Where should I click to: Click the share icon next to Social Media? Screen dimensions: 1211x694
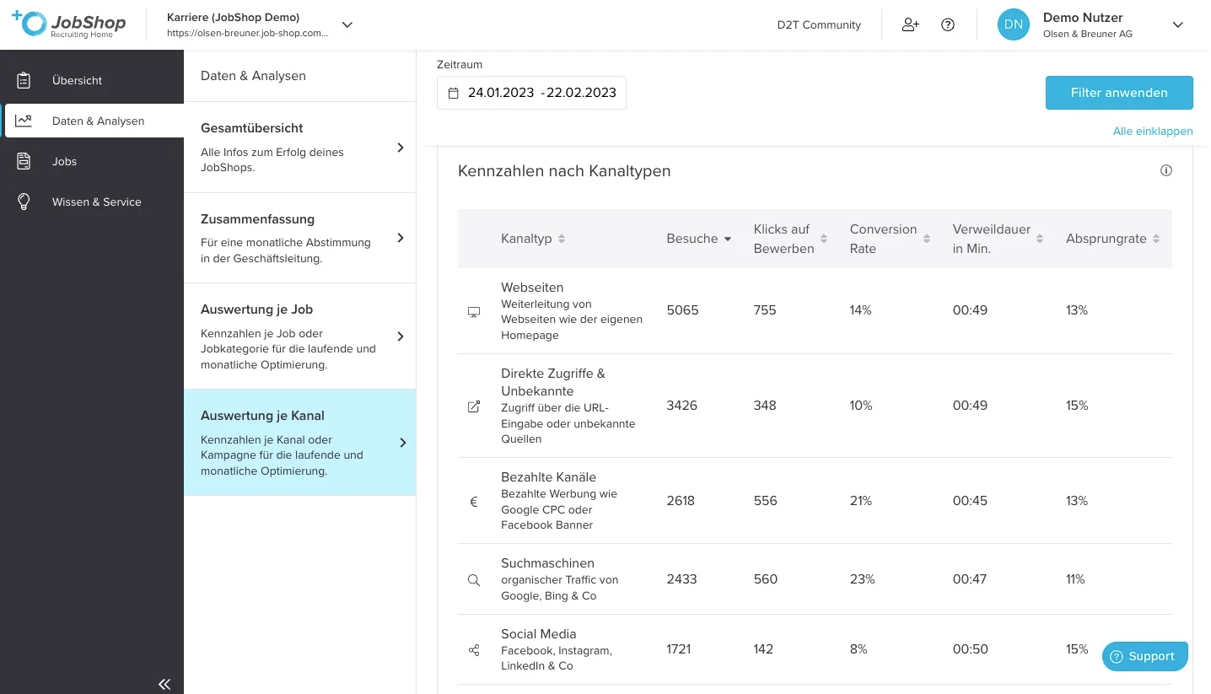473,650
